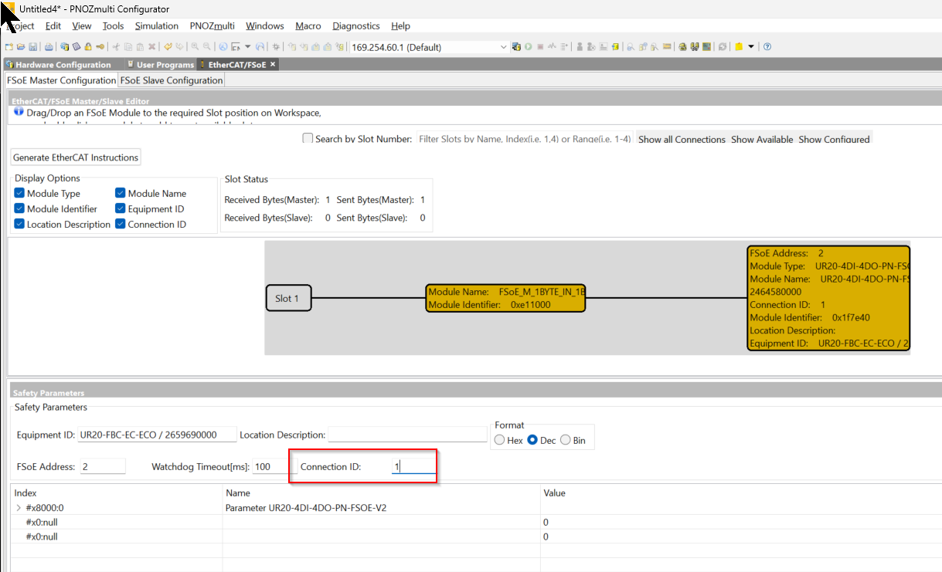This screenshot has height=572, width=942.
Task: Click the Watchdog Timeout input field
Action: click(270, 466)
